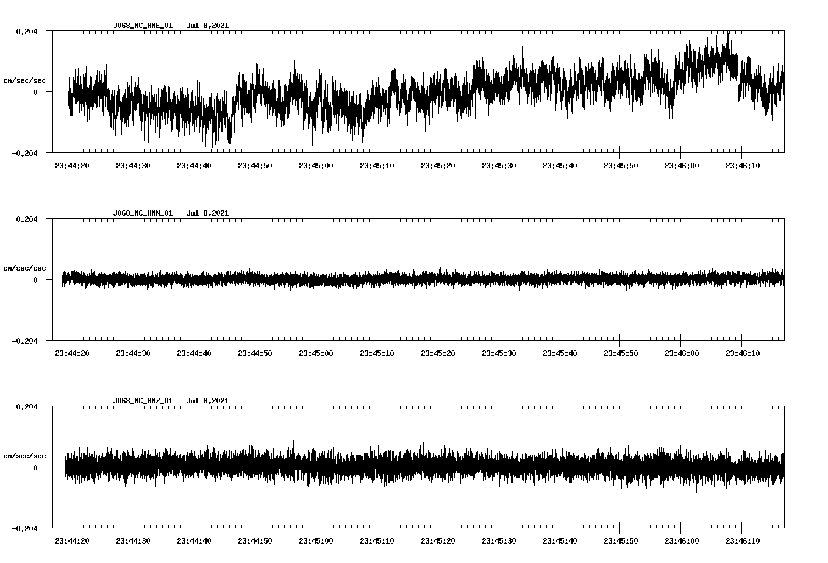Click the 23:45:40 time label under HNZ plot

point(560,541)
